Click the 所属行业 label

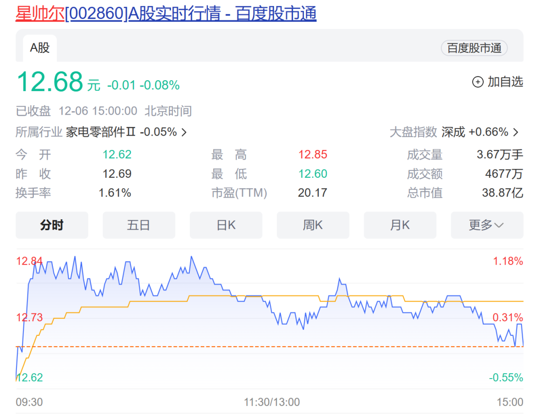pos(39,132)
